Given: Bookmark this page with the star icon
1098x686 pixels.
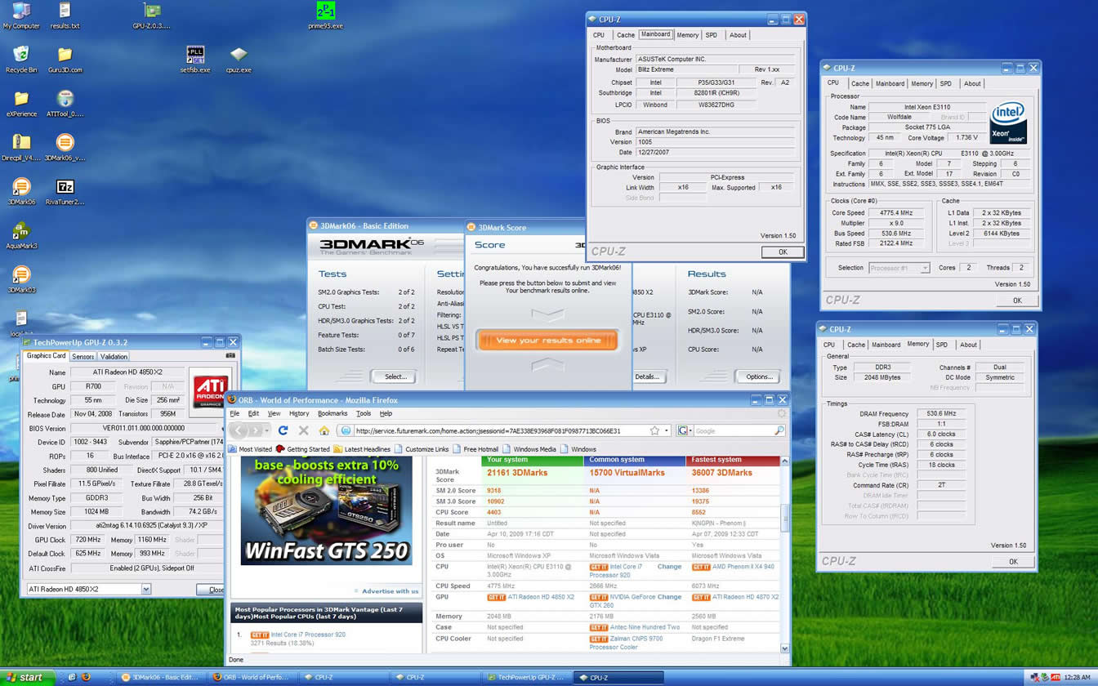Looking at the screenshot, I should tap(654, 430).
